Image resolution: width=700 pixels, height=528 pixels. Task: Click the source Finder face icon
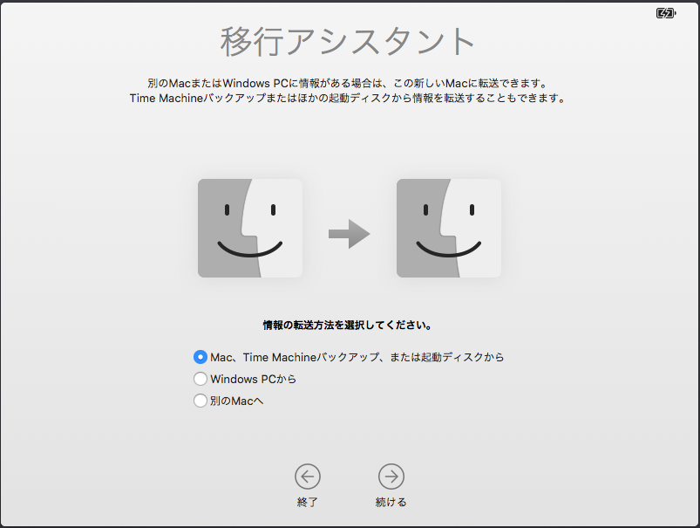[250, 228]
